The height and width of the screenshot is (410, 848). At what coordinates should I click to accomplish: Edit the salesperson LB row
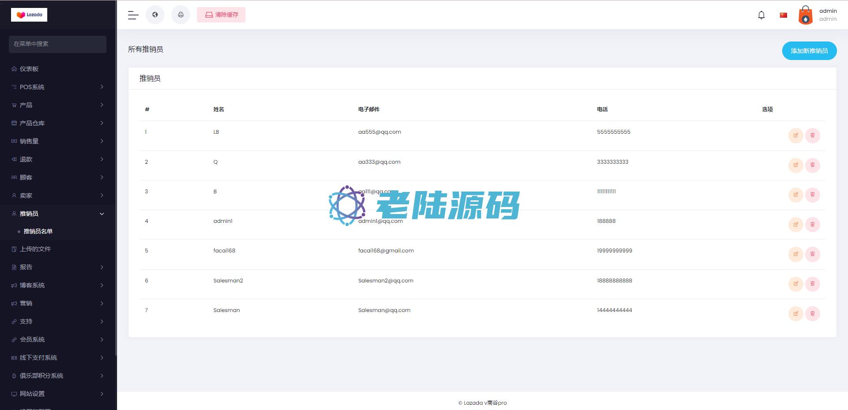click(x=795, y=135)
